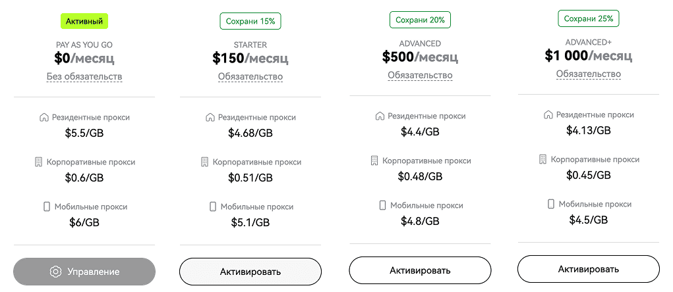Viewport: 673px width, 292px height.
Task: Click the building icon in the Starter plan
Action: pyautogui.click(x=205, y=162)
